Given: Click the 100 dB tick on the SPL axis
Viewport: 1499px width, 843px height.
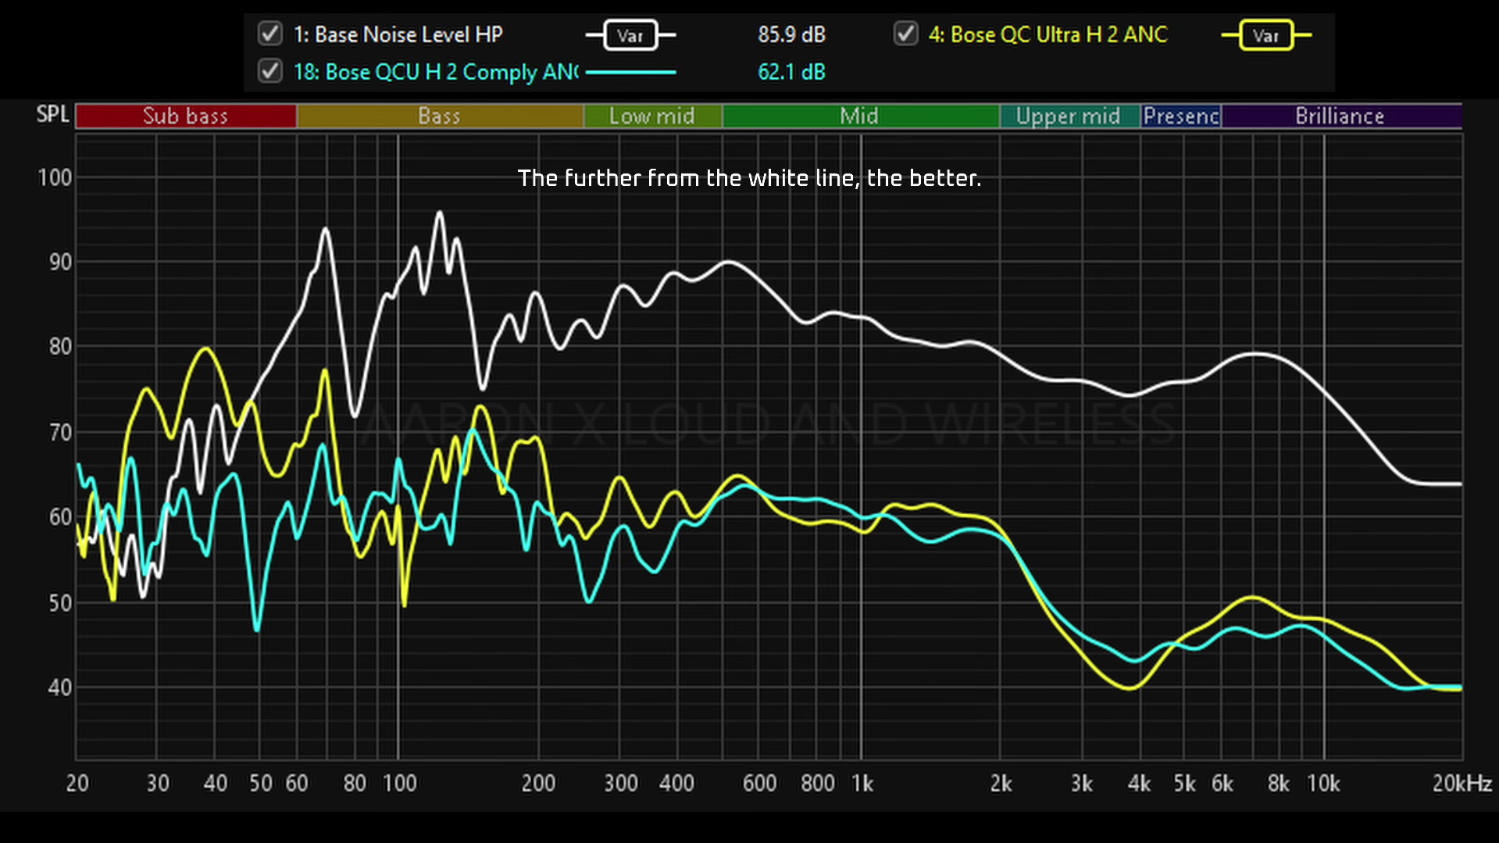Looking at the screenshot, I should (55, 177).
